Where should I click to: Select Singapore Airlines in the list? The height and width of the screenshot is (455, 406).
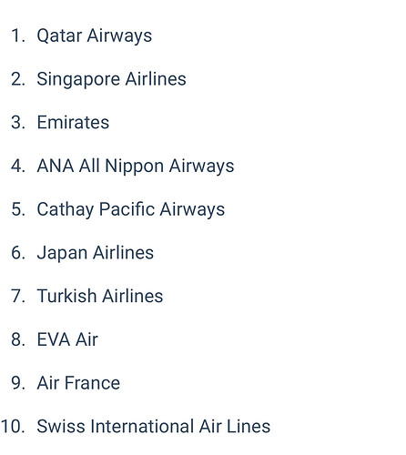(x=111, y=80)
